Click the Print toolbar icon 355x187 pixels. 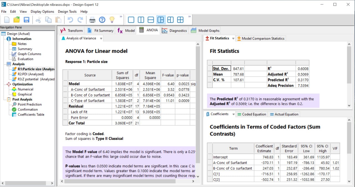point(92,20)
